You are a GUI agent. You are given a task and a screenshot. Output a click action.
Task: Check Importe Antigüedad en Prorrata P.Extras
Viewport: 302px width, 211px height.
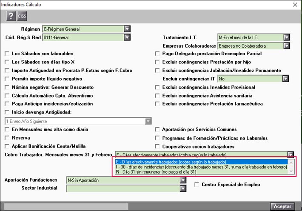7,71
